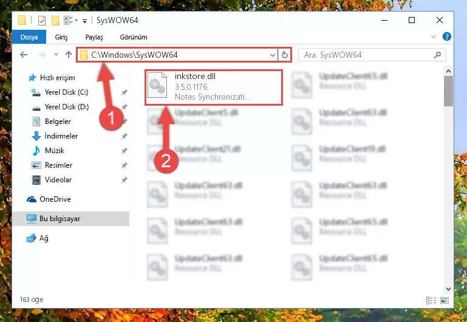Open the Paylaş ribbon tab
Viewport: 467px width, 322px height.
coord(94,37)
